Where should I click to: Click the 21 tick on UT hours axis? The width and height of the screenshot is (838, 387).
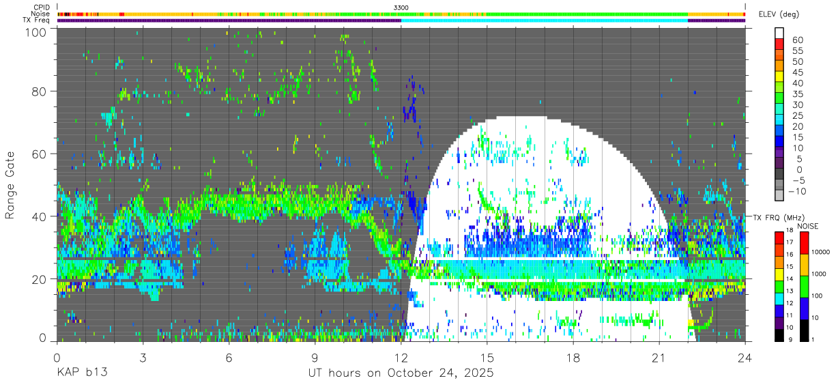click(x=659, y=357)
